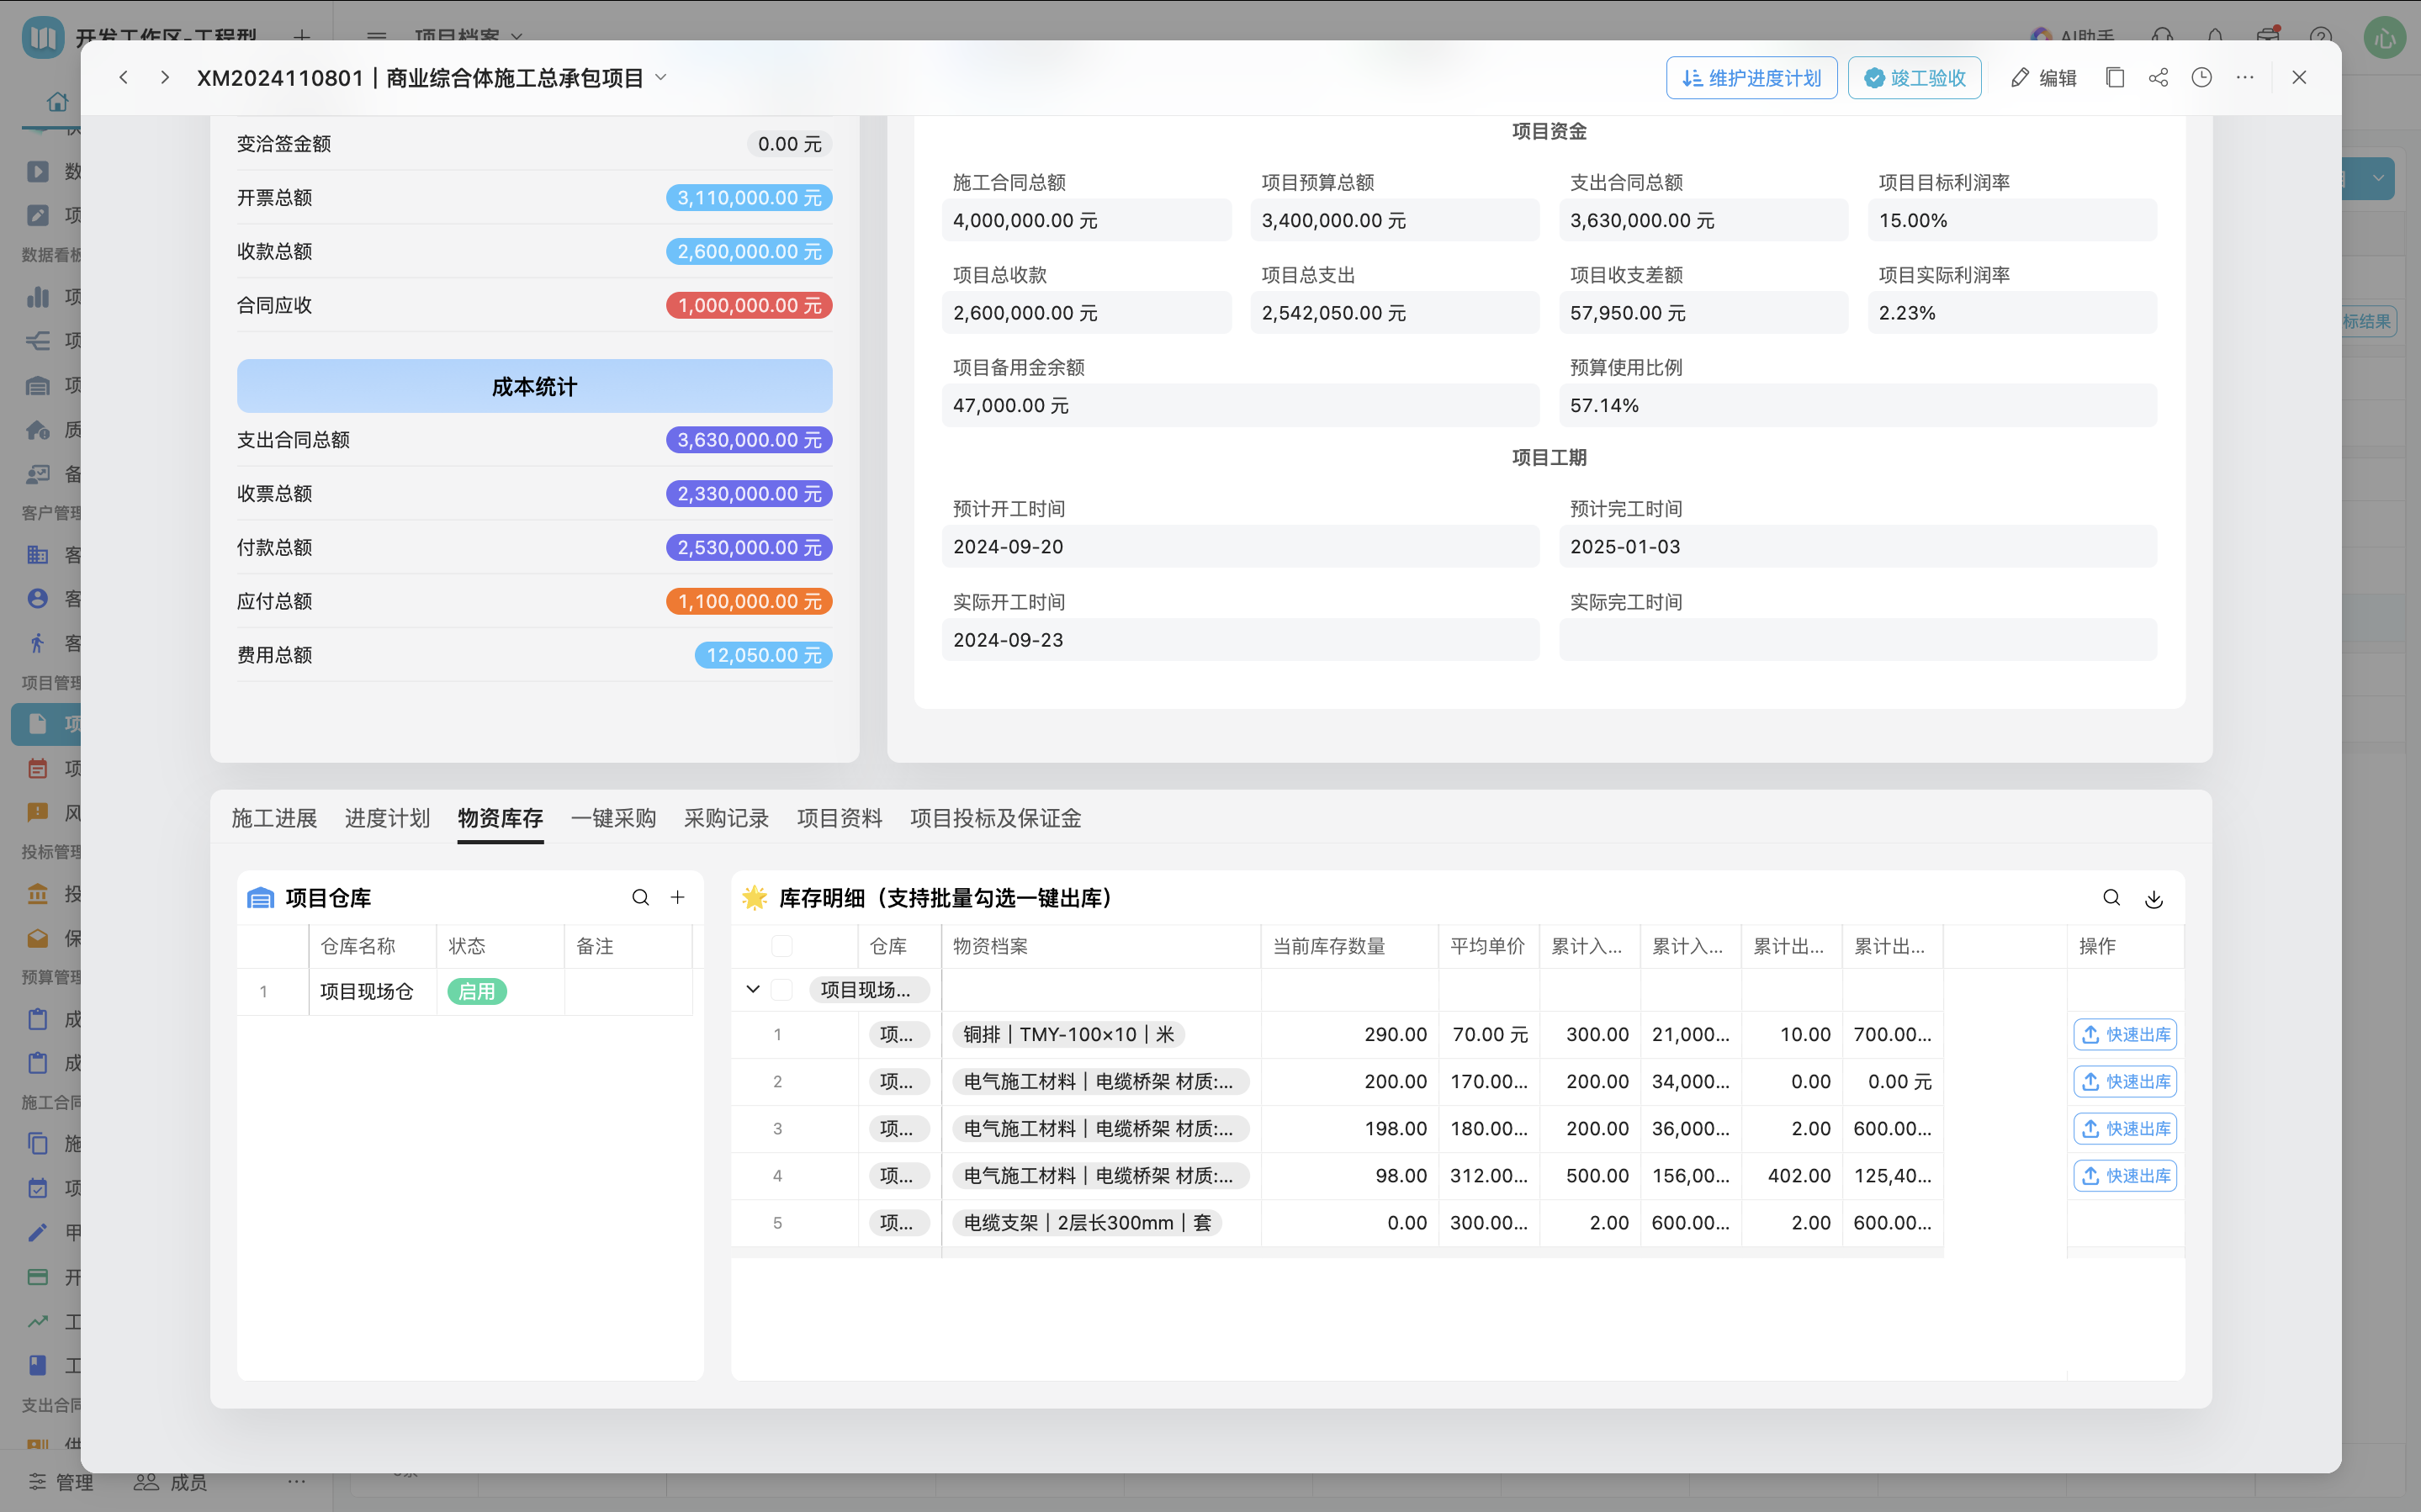Open the project title dropdown chevron
The image size is (2421, 1512).
pos(660,77)
